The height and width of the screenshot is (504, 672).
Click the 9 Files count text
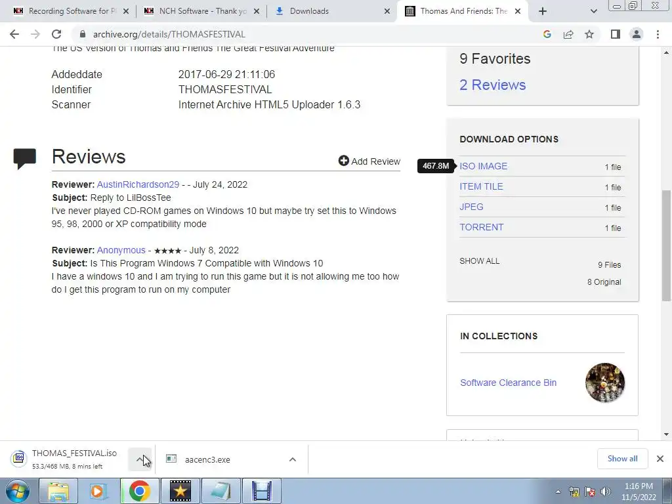tap(610, 265)
